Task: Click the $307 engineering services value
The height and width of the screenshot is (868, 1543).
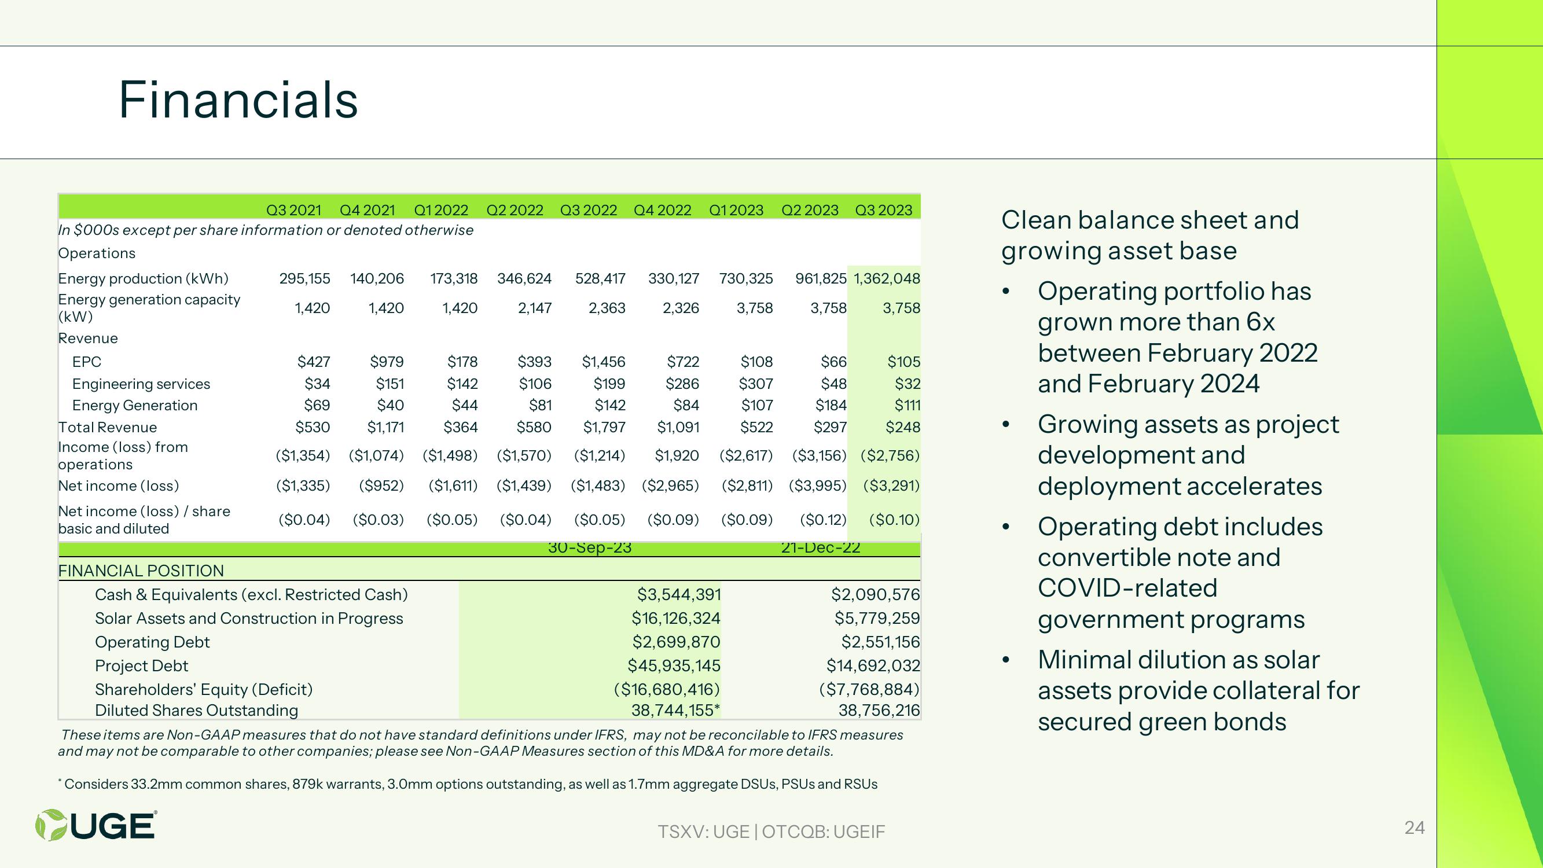Action: point(756,384)
